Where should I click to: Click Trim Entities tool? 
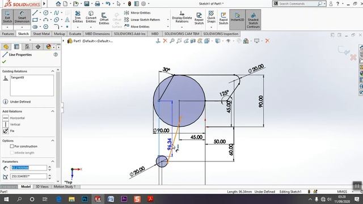pos(78,17)
